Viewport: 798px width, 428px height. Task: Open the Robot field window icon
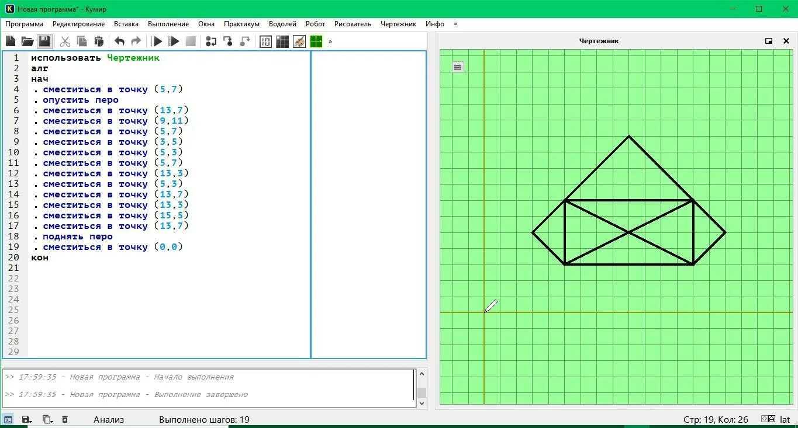pos(282,41)
